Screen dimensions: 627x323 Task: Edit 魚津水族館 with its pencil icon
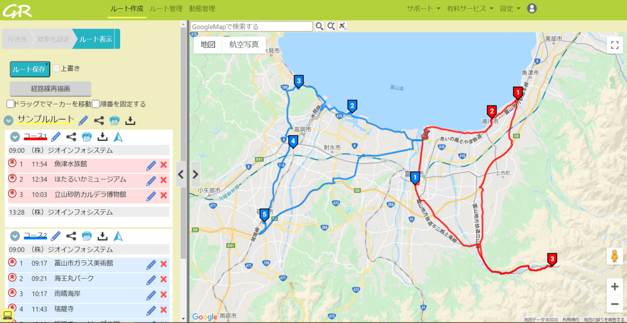pos(151,165)
